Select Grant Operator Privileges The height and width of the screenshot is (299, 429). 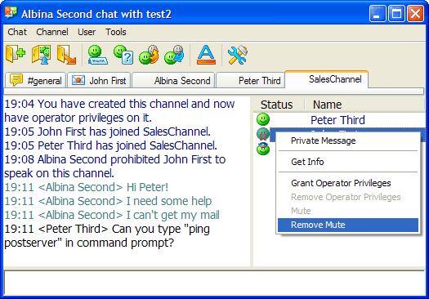[x=348, y=183]
